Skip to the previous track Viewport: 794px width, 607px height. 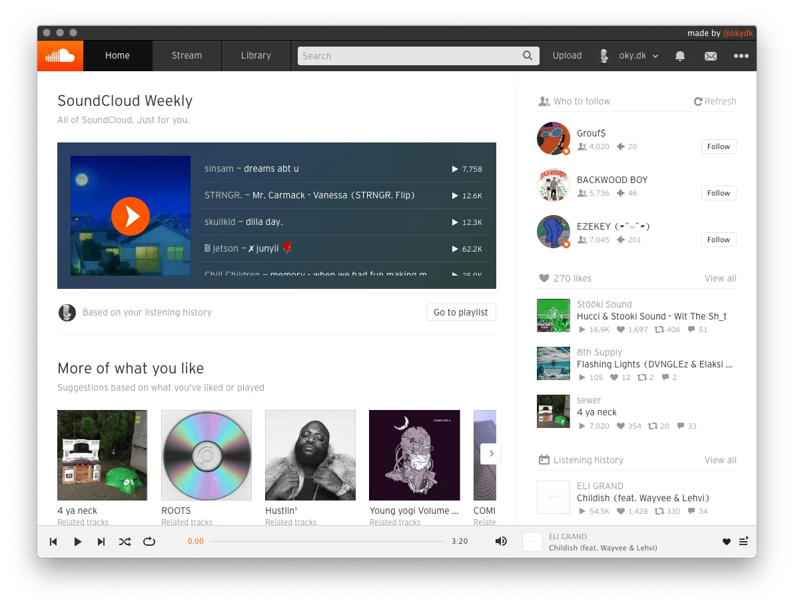53,542
